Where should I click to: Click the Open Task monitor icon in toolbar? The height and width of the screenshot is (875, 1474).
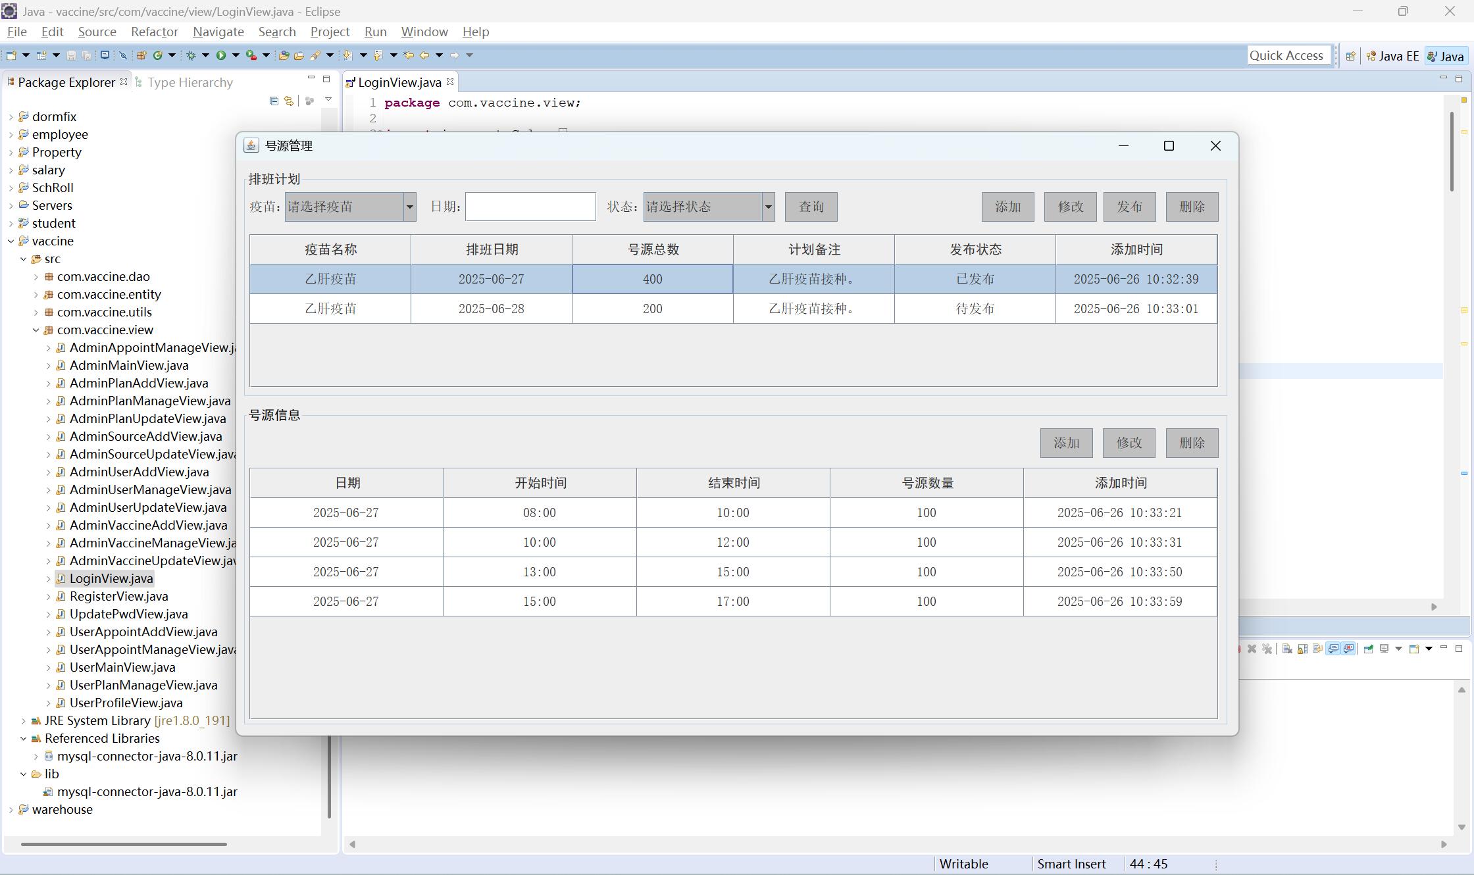tap(105, 55)
